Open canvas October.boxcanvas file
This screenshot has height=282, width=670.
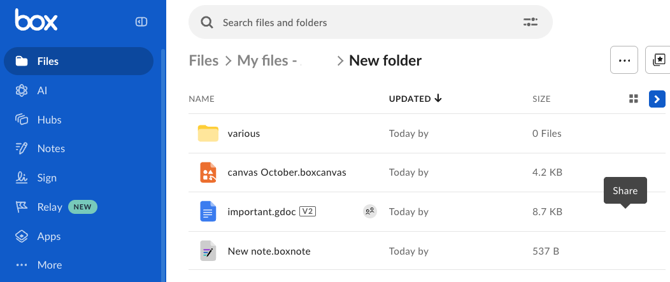pos(287,173)
